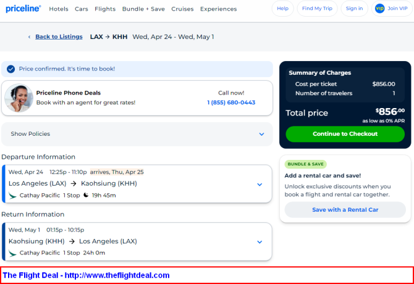
Task: Click Continue to Checkout
Action: point(345,134)
